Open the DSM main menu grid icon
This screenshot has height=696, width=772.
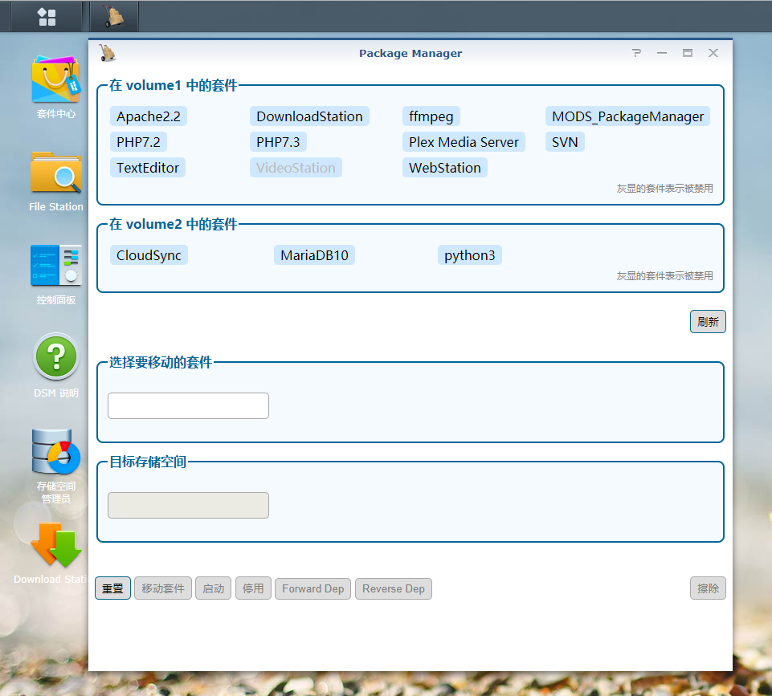[47, 17]
